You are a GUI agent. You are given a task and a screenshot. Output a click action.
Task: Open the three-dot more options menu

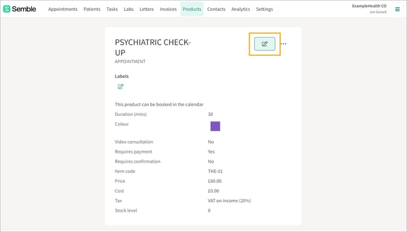[284, 44]
